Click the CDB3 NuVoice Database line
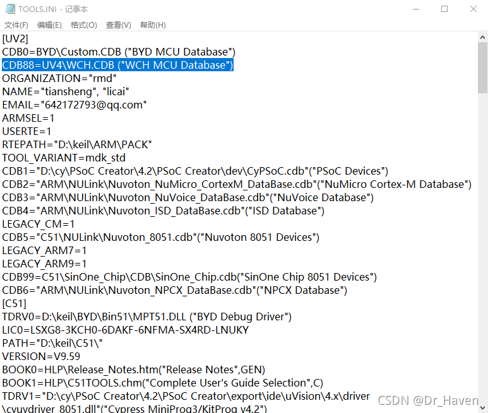This screenshot has height=413, width=488. tap(187, 197)
